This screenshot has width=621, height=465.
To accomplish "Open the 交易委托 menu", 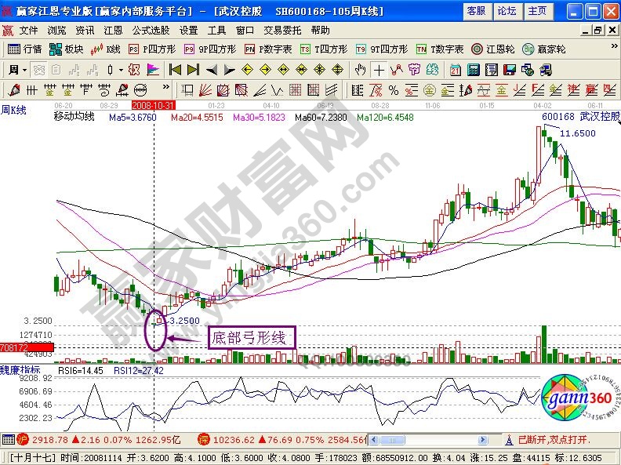I will 281,30.
